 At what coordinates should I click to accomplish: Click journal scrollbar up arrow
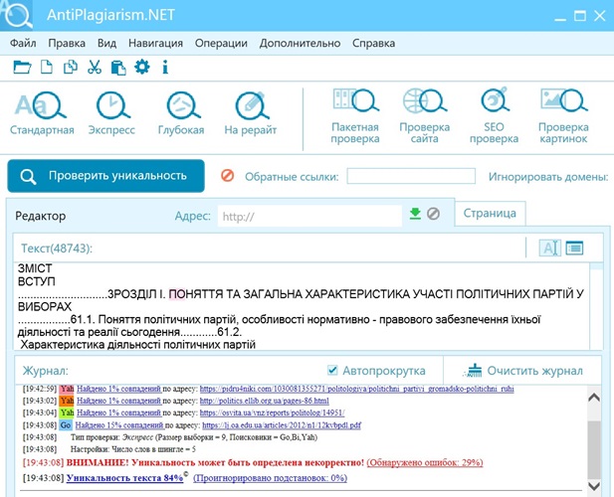click(594, 398)
